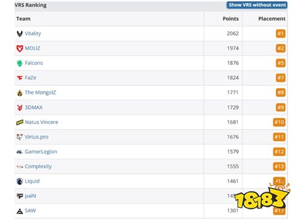
Task: Click the FaZe red logo icon
Action: [x=20, y=78]
